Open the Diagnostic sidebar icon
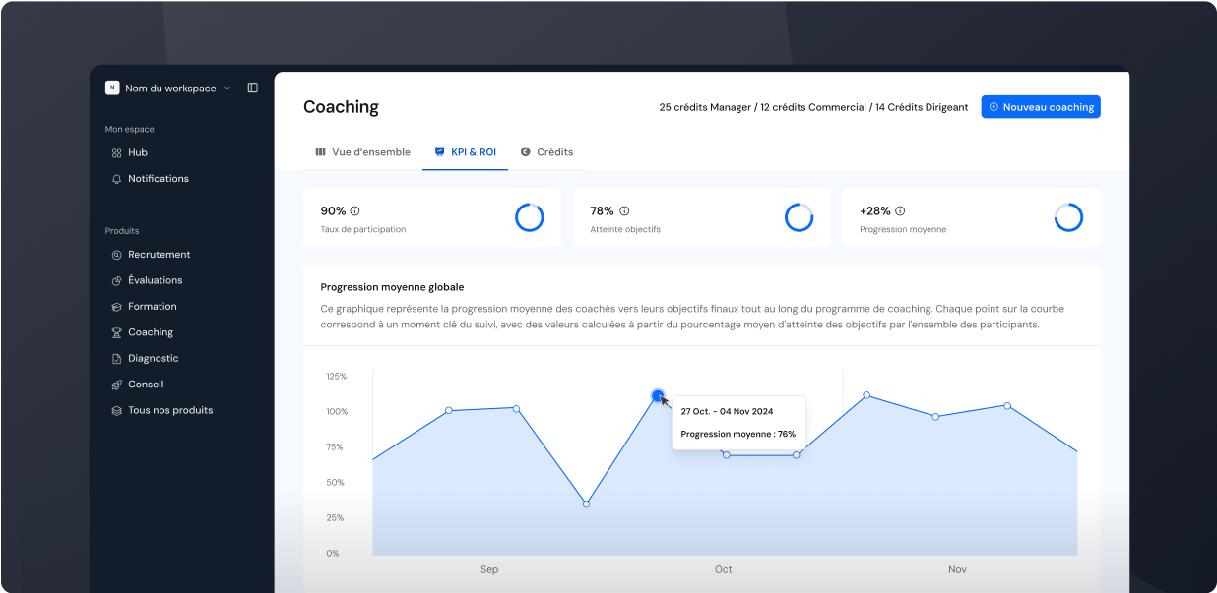1217x593 pixels. coord(117,359)
